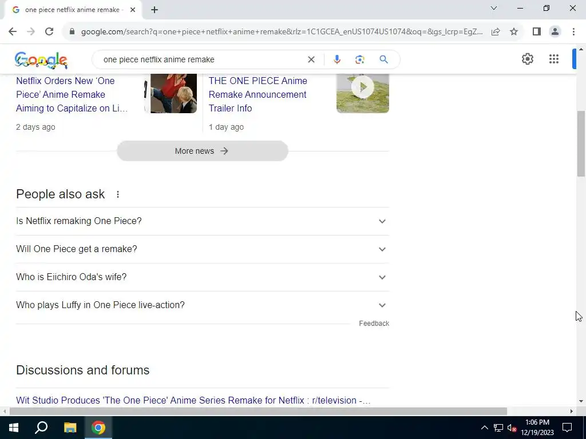Viewport: 586px width, 439px height.
Task: Share this page icon in address bar
Action: click(x=496, y=32)
